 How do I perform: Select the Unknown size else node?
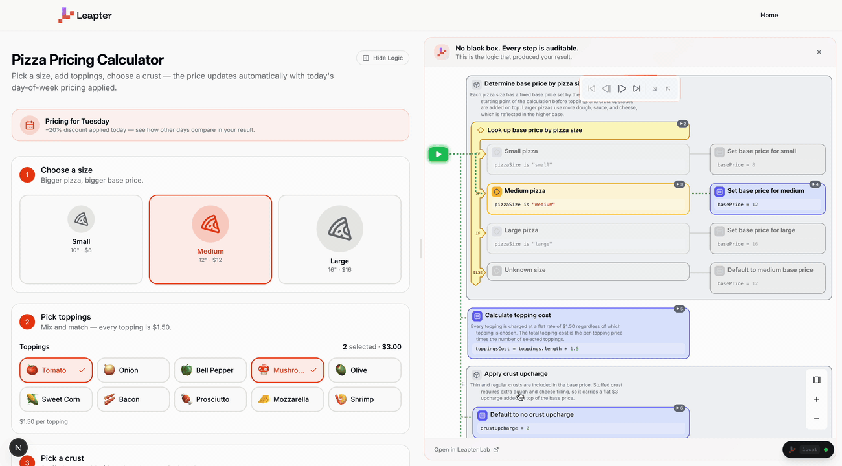pyautogui.click(x=587, y=271)
